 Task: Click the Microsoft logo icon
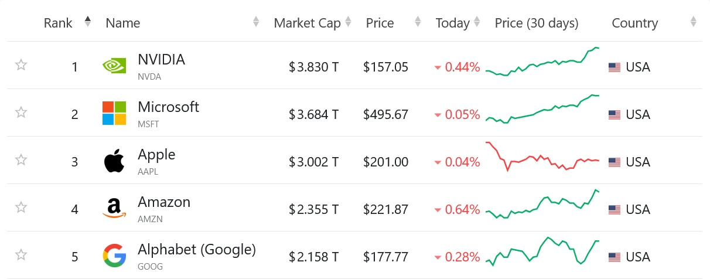click(114, 113)
